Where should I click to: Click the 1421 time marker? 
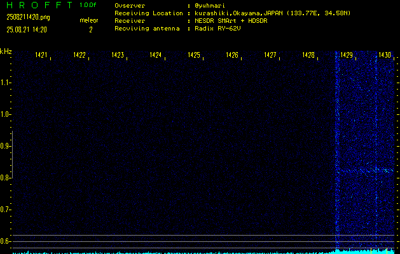click(x=41, y=55)
